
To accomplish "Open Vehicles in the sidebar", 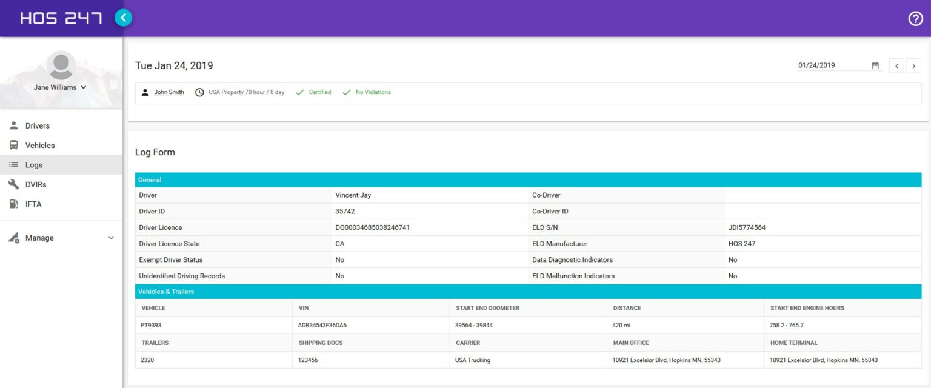I will point(39,145).
